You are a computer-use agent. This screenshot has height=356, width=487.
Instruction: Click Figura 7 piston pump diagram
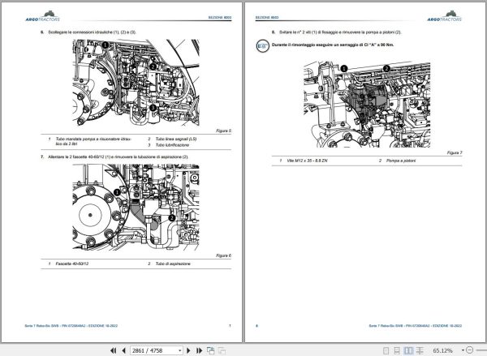pyautogui.click(x=367, y=105)
